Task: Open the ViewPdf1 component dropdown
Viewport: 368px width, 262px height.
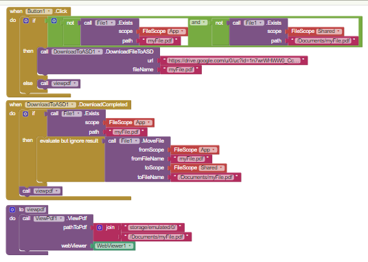Action: click(x=49, y=218)
